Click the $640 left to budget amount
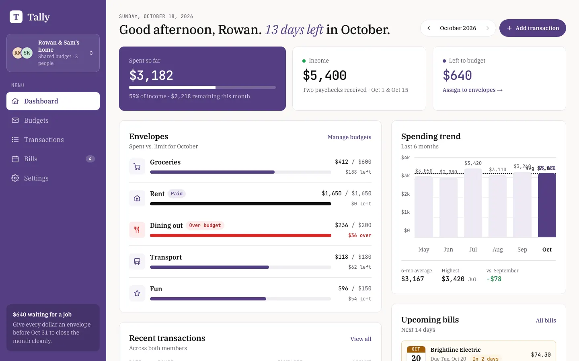Image resolution: width=579 pixels, height=361 pixels. [x=457, y=75]
